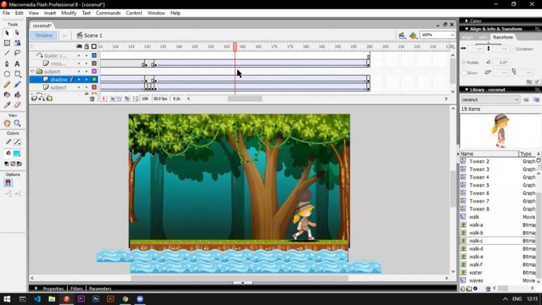Open the stage zoom 100% dropdown

[452, 35]
